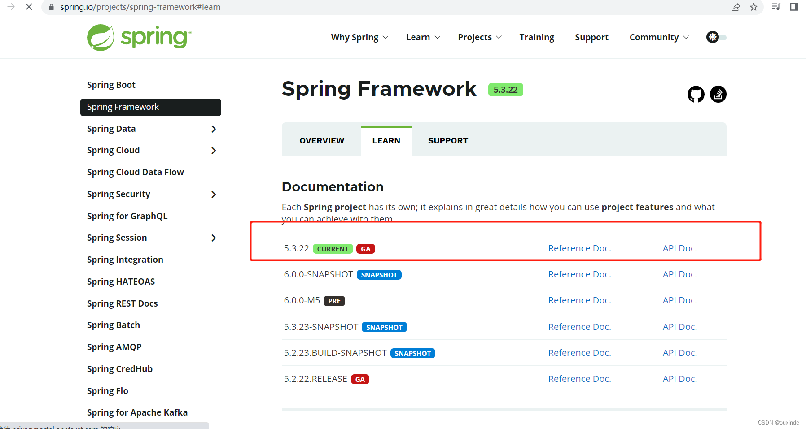
Task: Expand Spring Session submenu chevron
Action: [214, 238]
